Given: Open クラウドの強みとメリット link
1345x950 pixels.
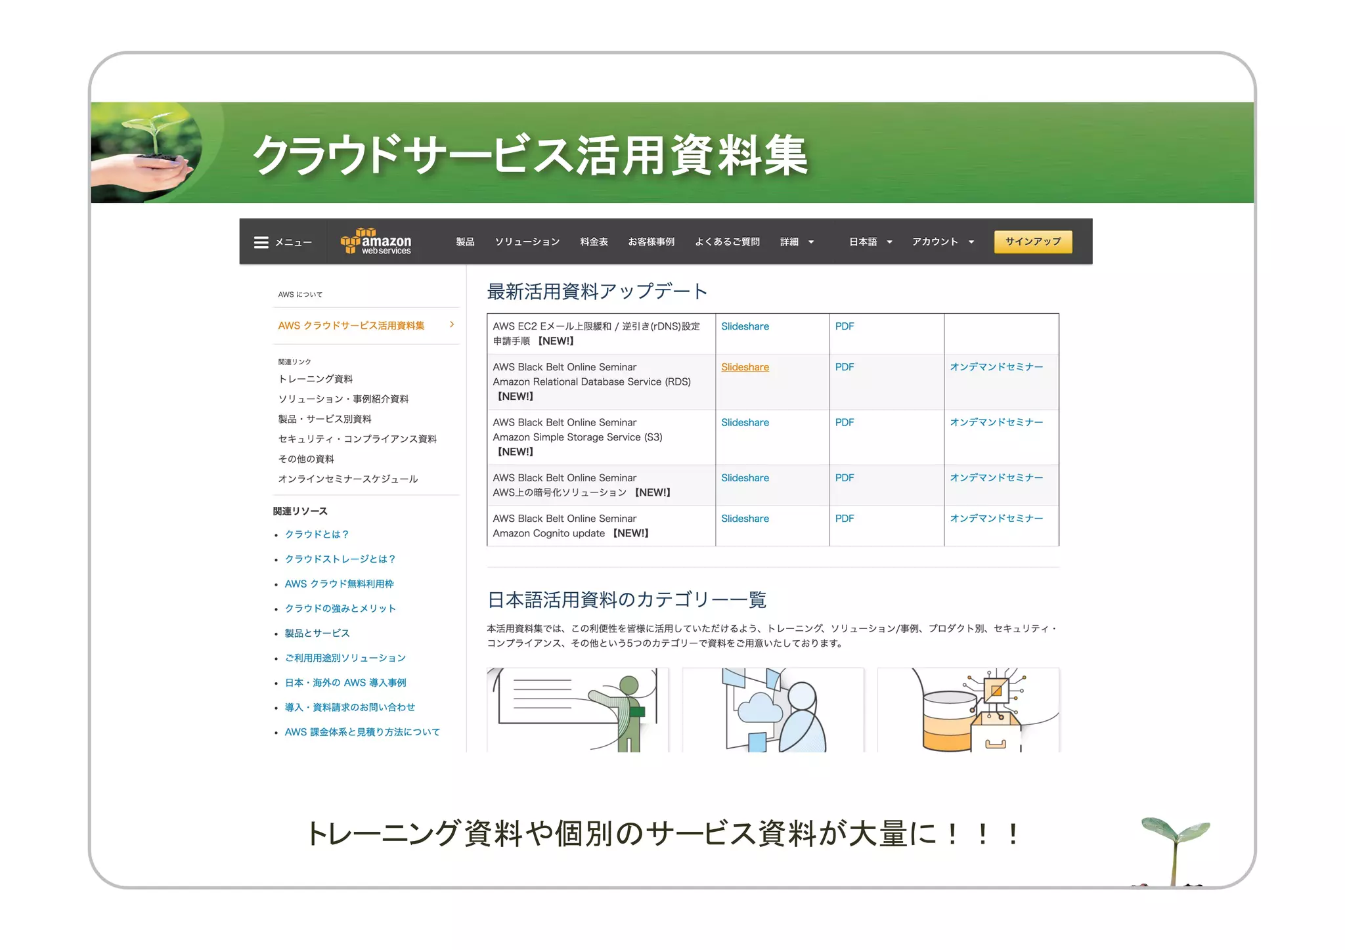Looking at the screenshot, I should tap(340, 609).
